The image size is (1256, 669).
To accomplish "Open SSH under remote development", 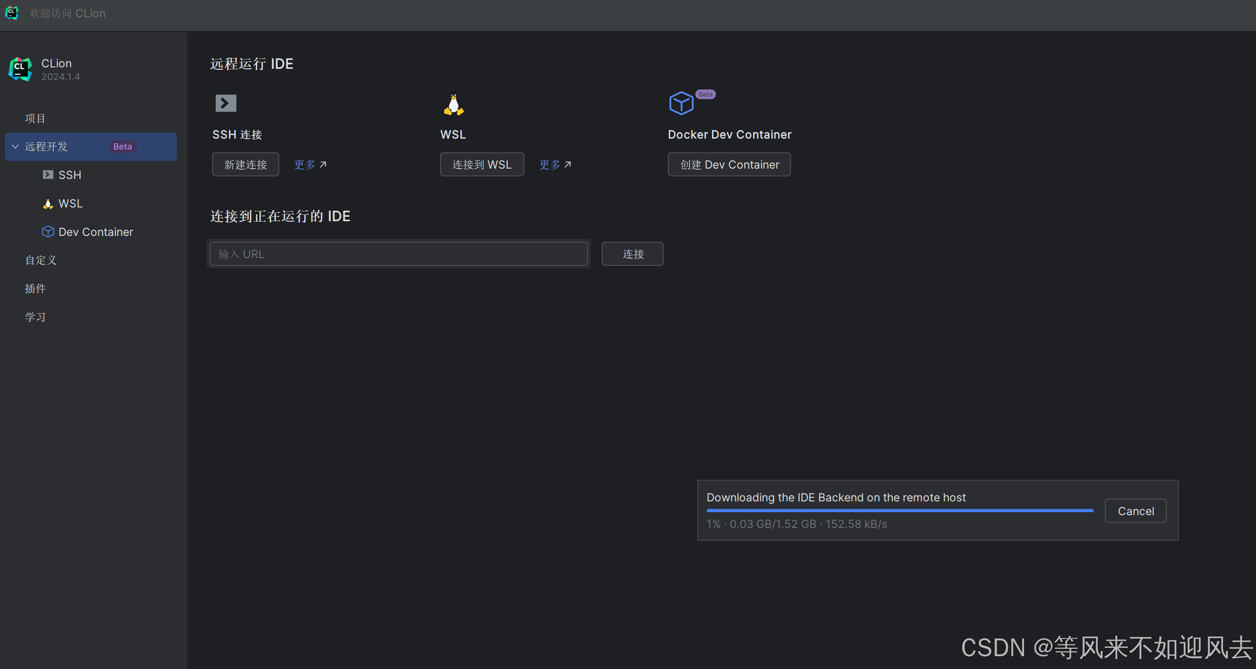I will (x=70, y=175).
